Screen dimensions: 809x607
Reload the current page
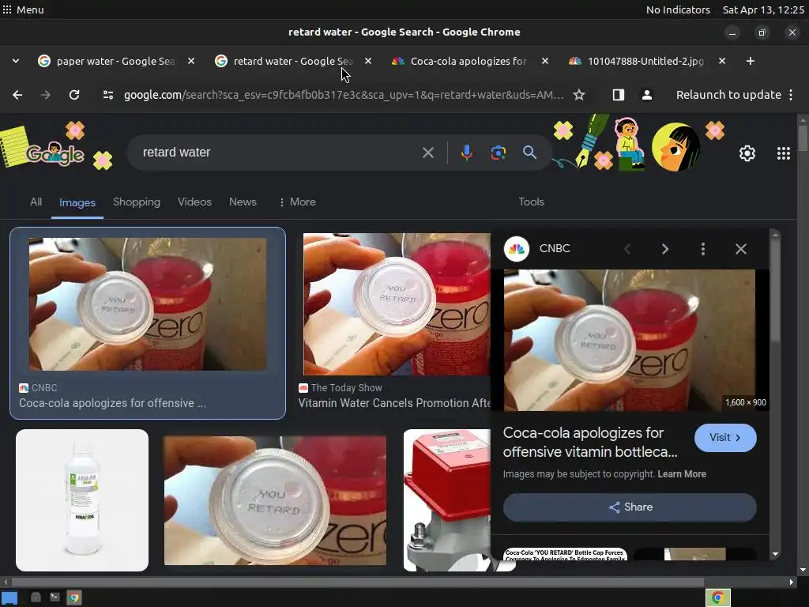point(74,95)
